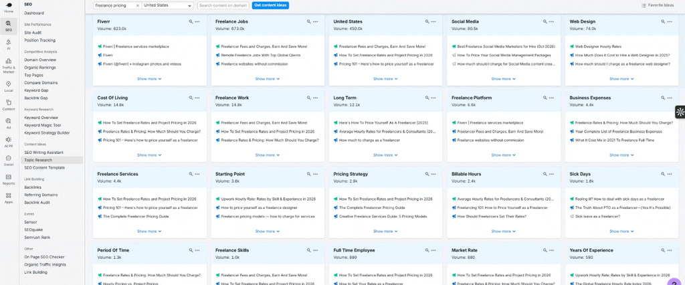
Task: Clear the freelance pricing search term
Action: [x=138, y=5]
